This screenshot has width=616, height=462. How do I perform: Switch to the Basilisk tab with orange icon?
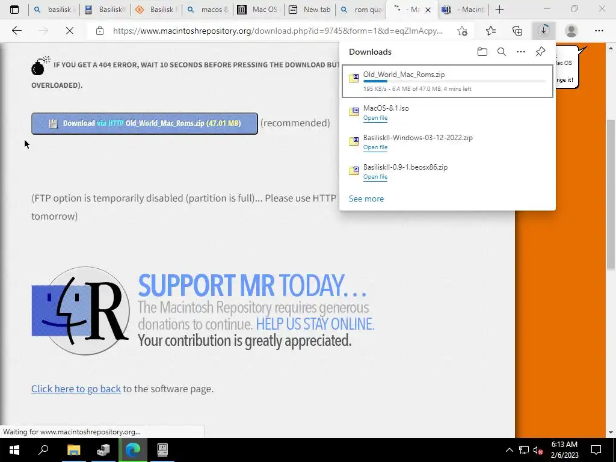(x=156, y=10)
